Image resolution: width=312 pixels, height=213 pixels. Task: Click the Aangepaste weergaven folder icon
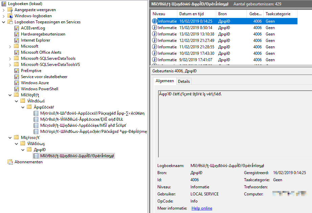pyautogui.click(x=10, y=10)
